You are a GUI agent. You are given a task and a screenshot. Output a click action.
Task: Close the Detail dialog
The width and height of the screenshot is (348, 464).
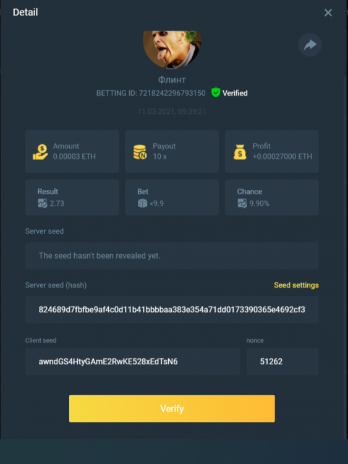(328, 12)
